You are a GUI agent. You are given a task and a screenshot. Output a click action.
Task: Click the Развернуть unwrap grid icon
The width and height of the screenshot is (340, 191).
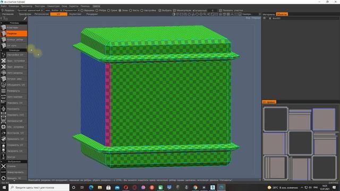coord(3,91)
